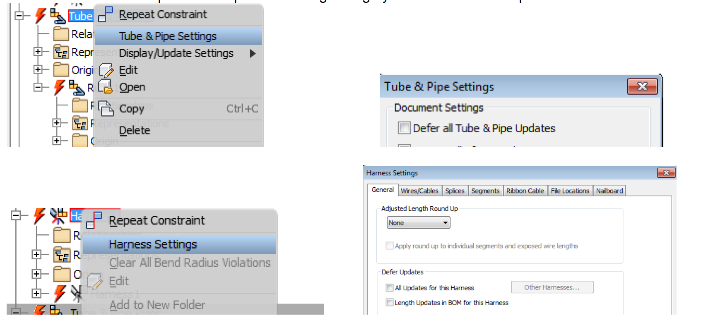This screenshot has width=701, height=332.
Task: Click the Harness assembly icon in lower tree
Action: point(58,216)
